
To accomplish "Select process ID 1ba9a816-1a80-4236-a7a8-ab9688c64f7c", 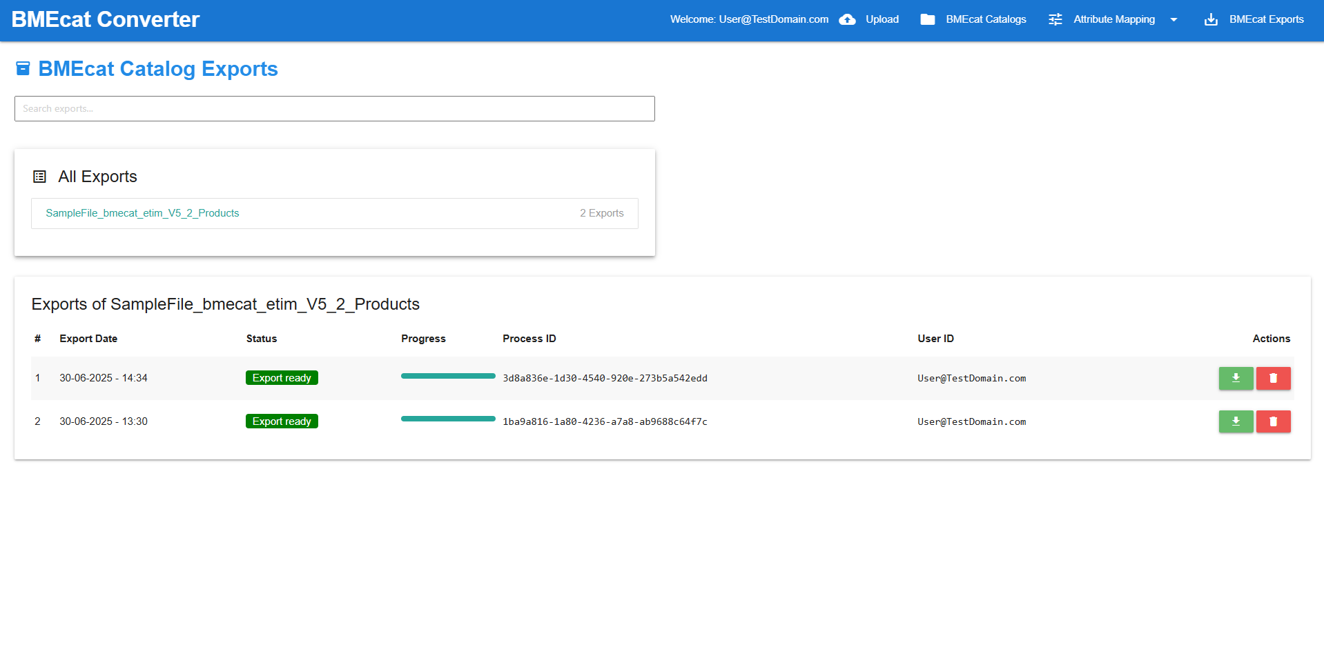I will (x=605, y=421).
